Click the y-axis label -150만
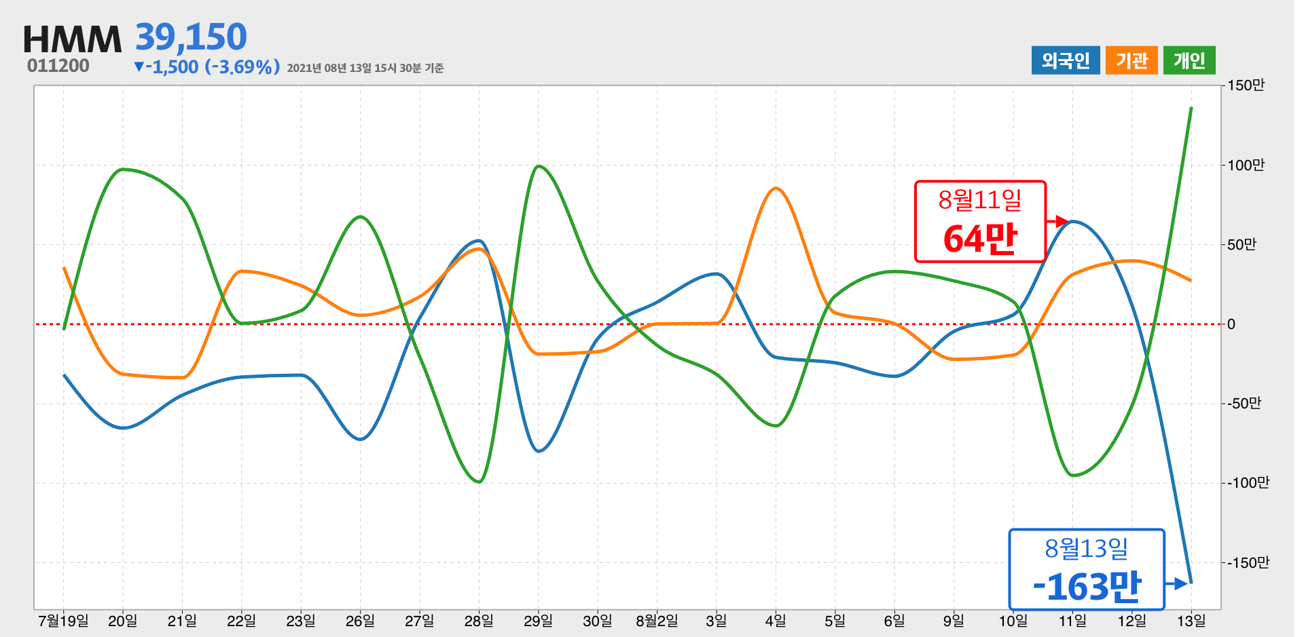Image resolution: width=1304 pixels, height=637 pixels. point(1248,562)
